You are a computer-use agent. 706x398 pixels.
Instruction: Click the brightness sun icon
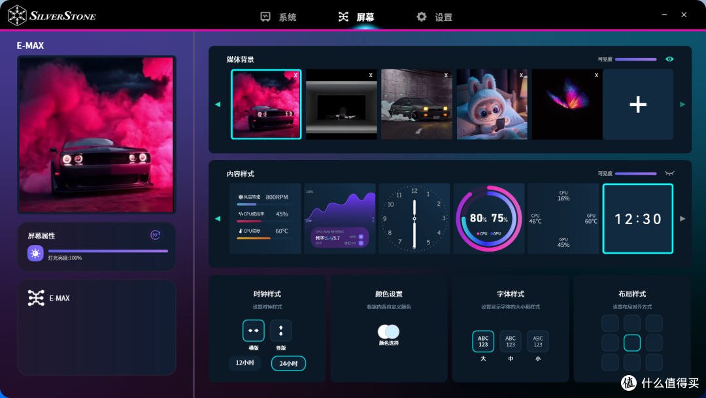35,254
